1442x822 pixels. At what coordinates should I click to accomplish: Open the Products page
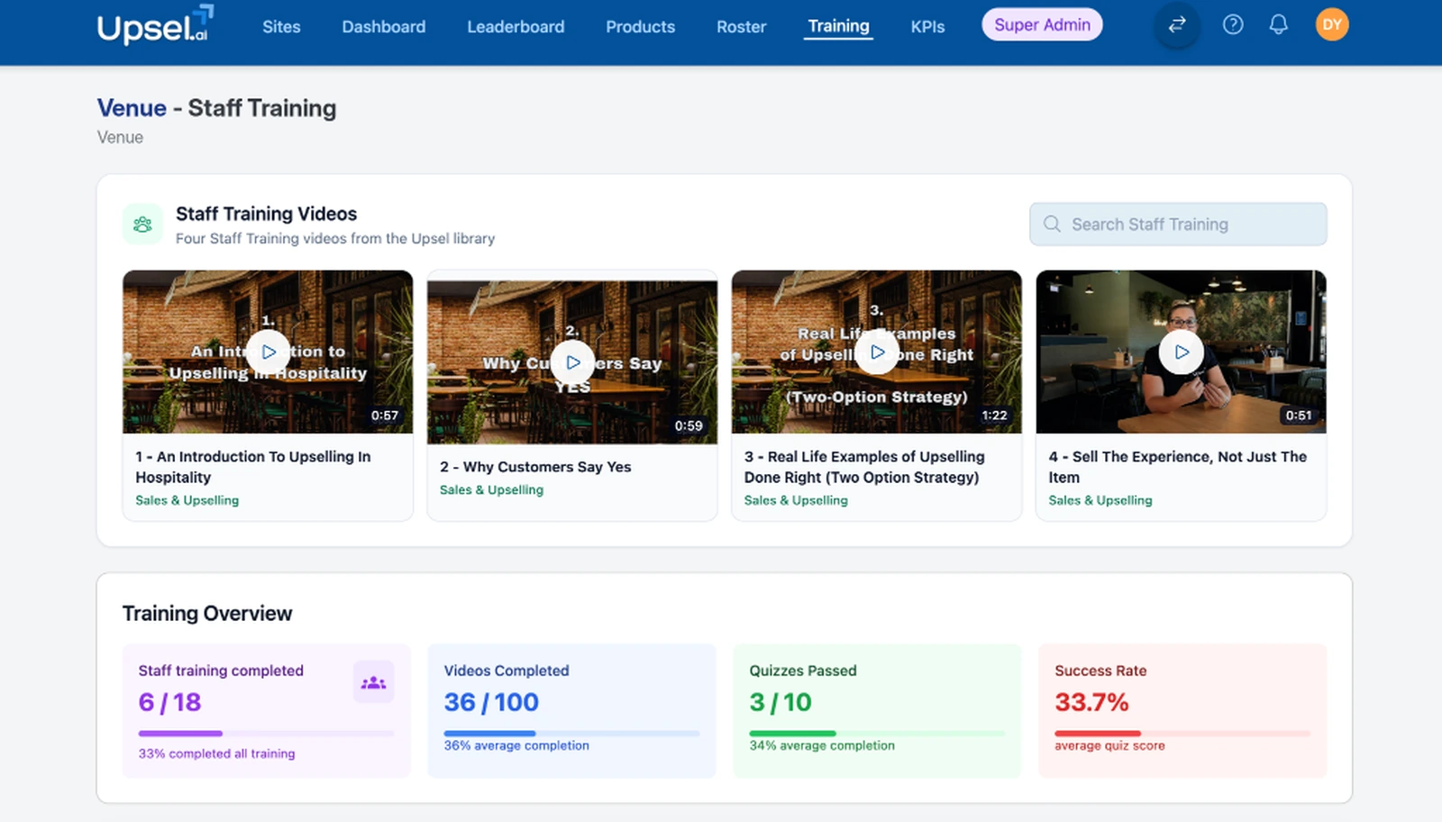[640, 27]
